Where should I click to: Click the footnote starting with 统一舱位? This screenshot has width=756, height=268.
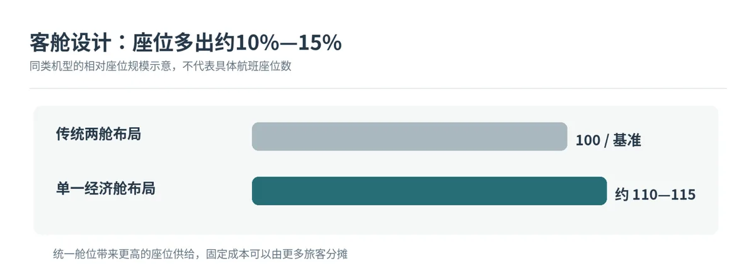coord(201,254)
